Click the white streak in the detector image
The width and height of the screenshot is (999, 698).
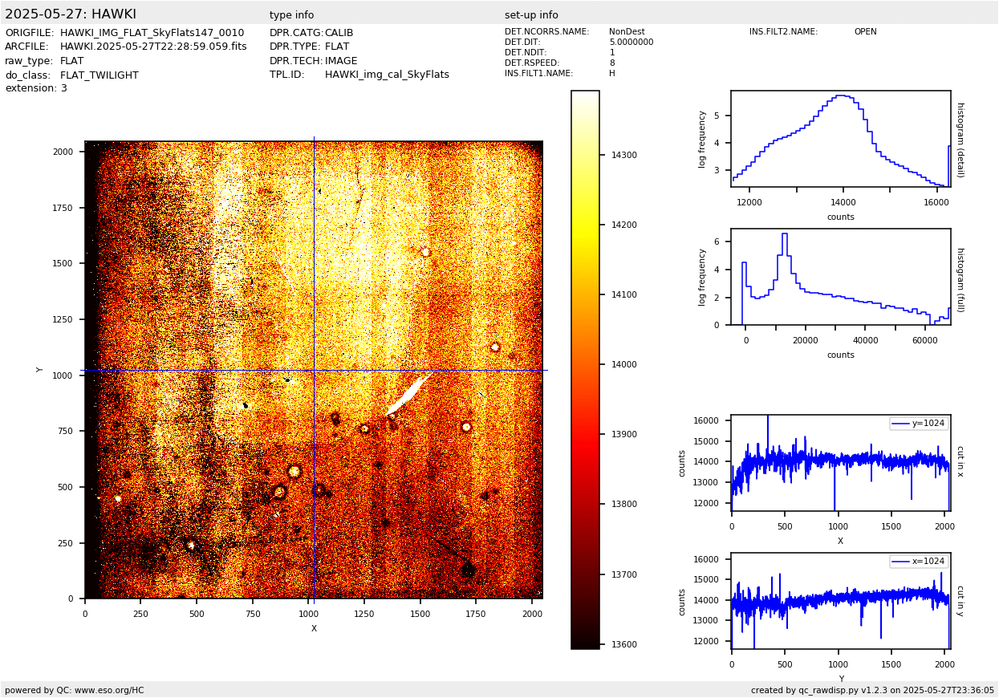[409, 393]
